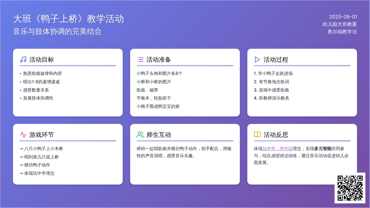Click the item 模仿鸭子动作
This screenshot has height=208, width=370.
[35, 165]
